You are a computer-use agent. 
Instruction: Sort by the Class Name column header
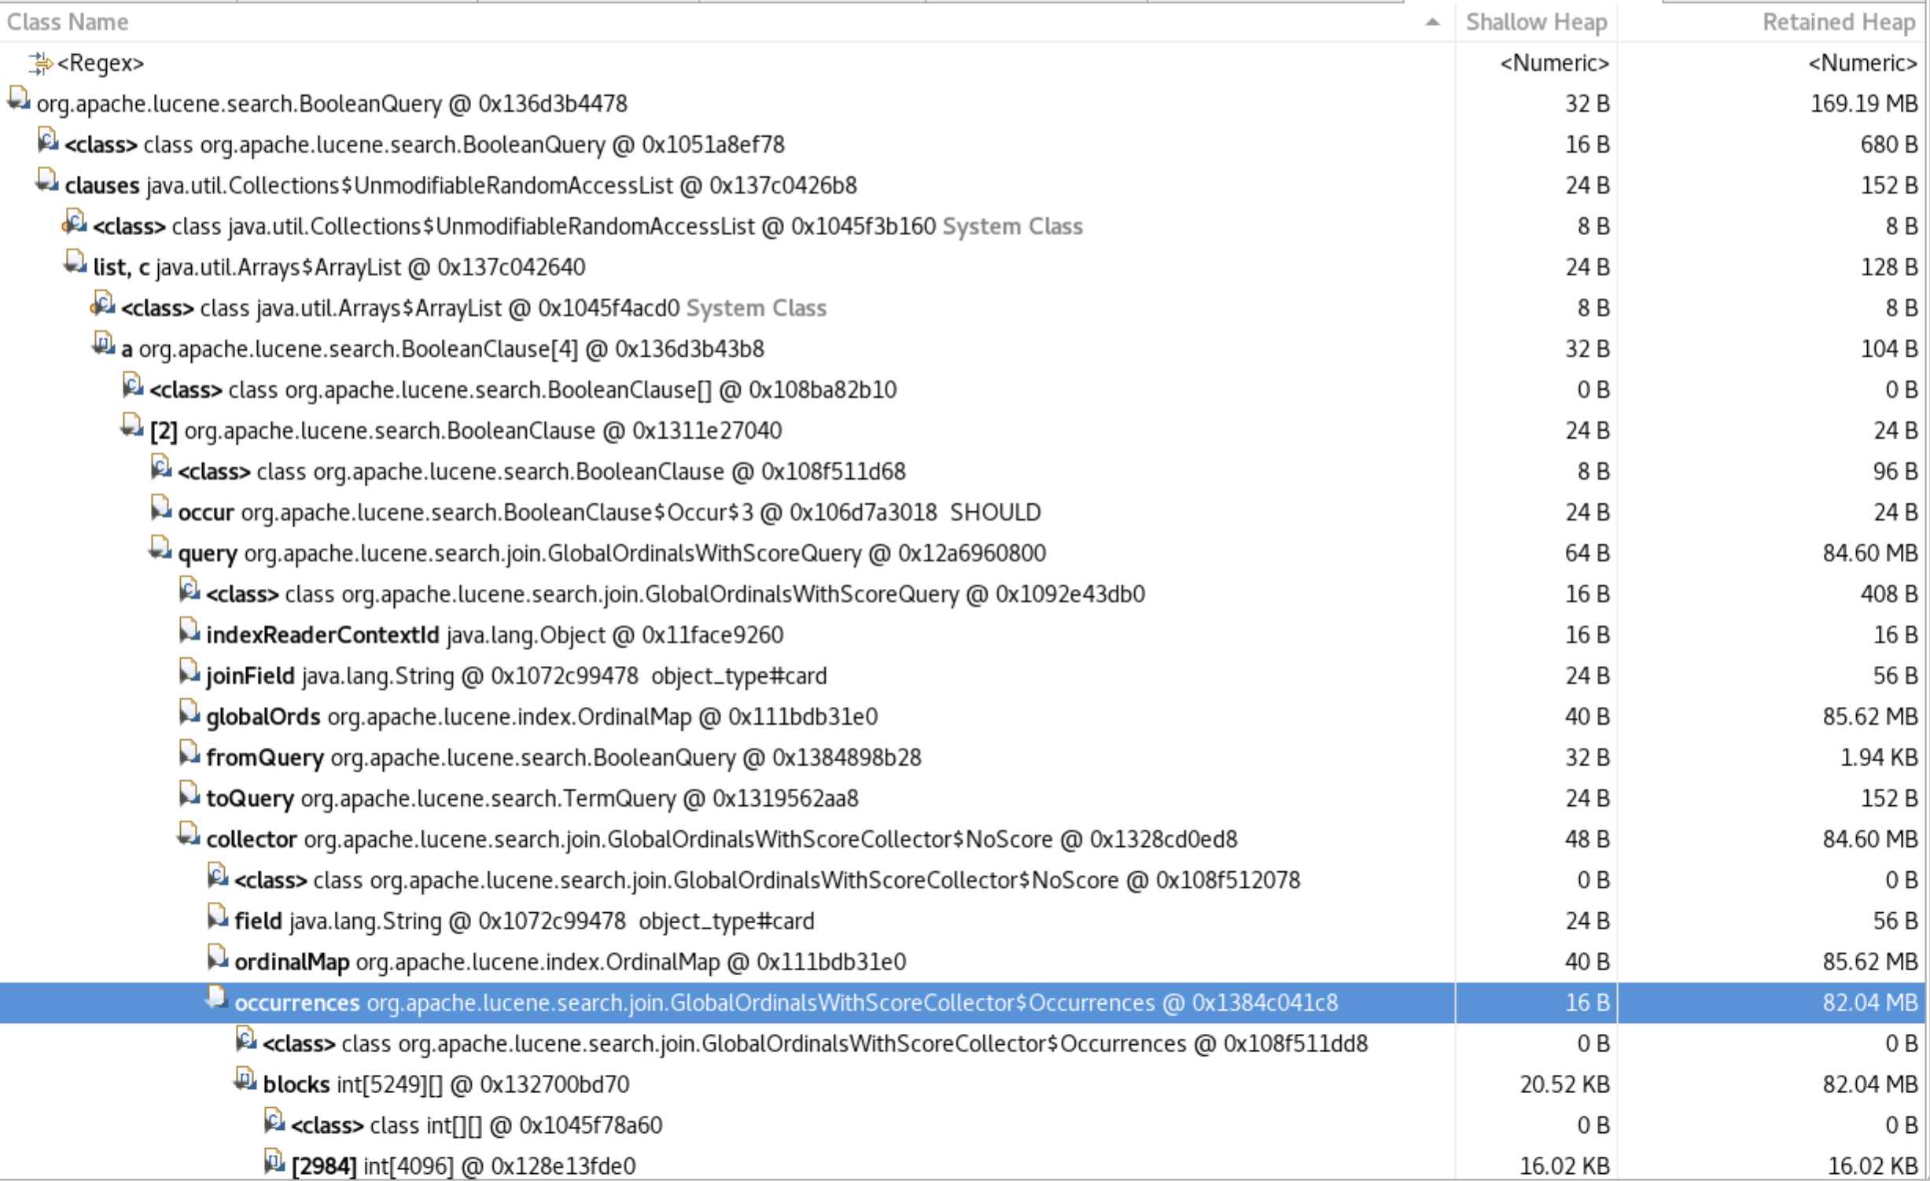coord(68,22)
